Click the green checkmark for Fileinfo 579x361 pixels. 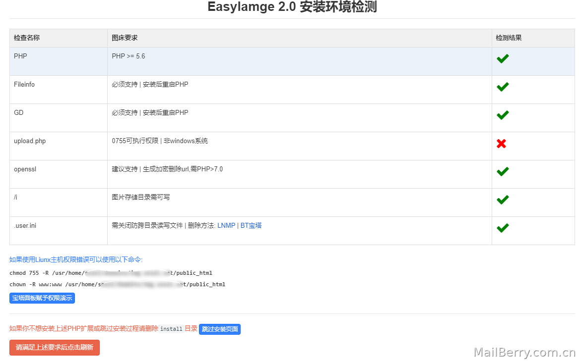[x=503, y=87]
